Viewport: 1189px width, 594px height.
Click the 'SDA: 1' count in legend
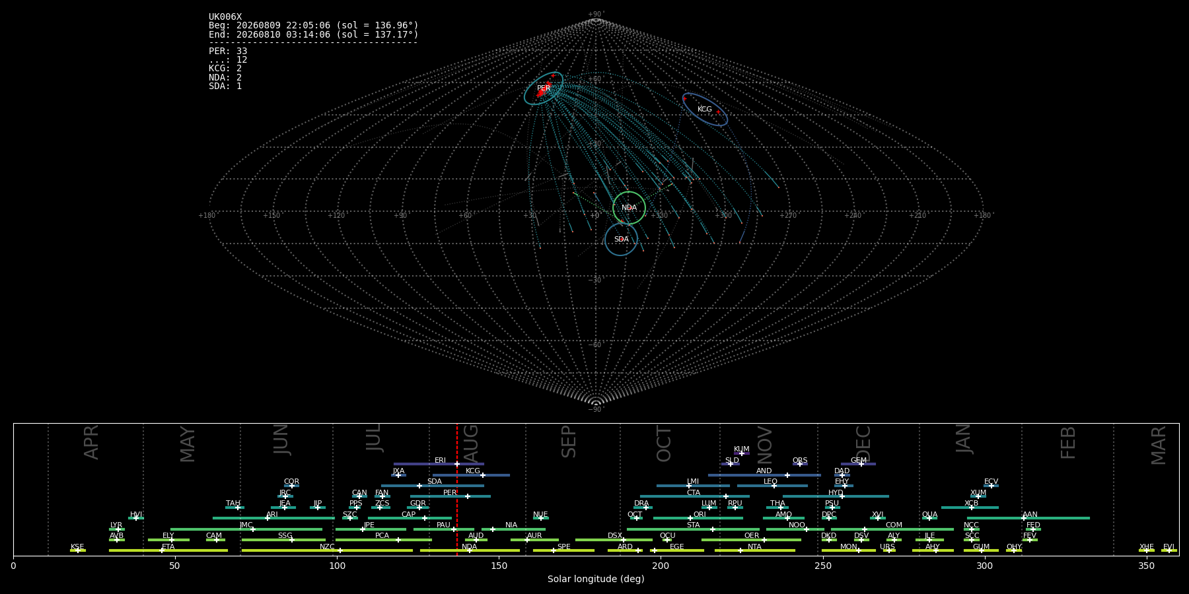point(225,86)
